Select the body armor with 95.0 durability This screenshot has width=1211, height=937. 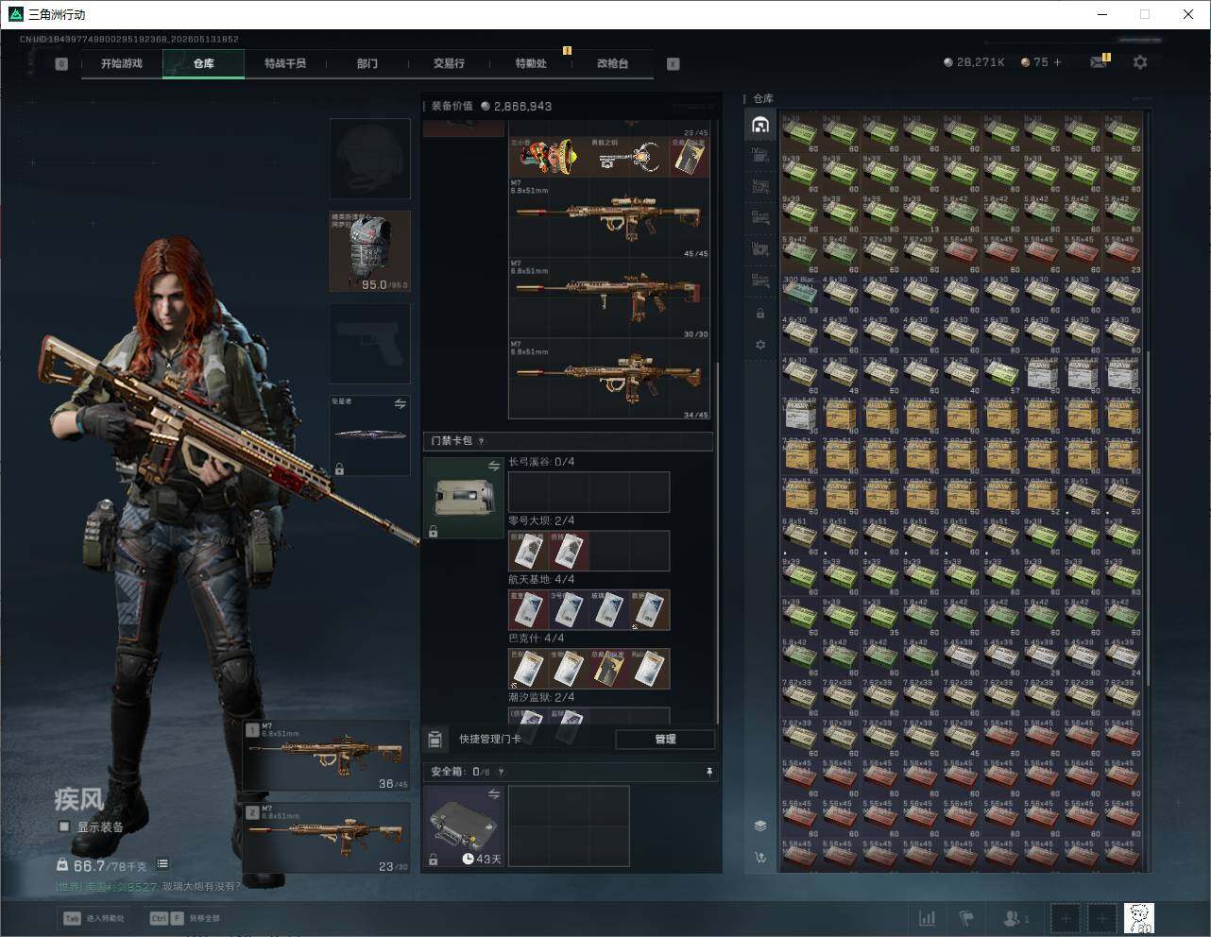pos(370,251)
